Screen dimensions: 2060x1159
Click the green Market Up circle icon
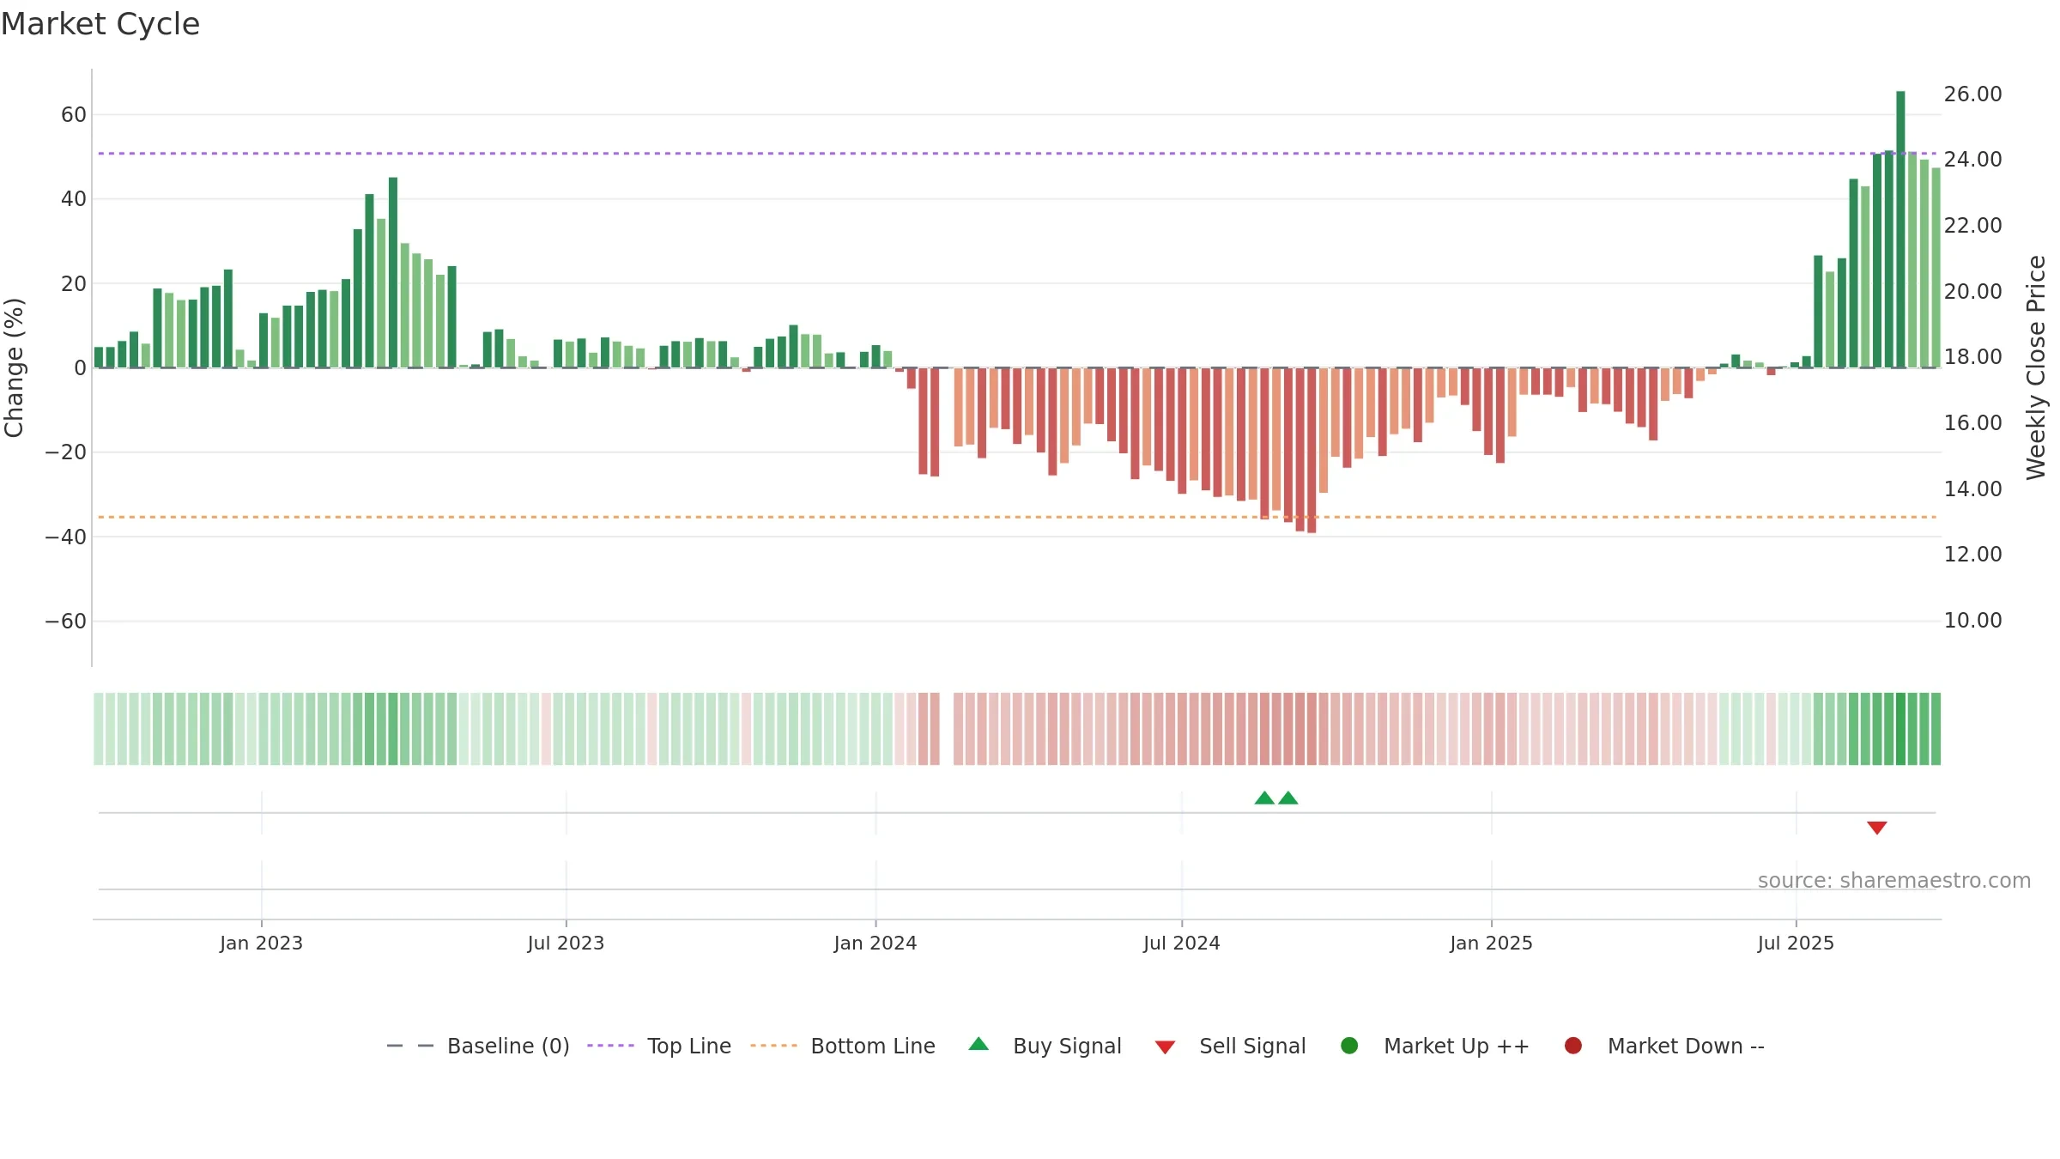[1349, 1046]
